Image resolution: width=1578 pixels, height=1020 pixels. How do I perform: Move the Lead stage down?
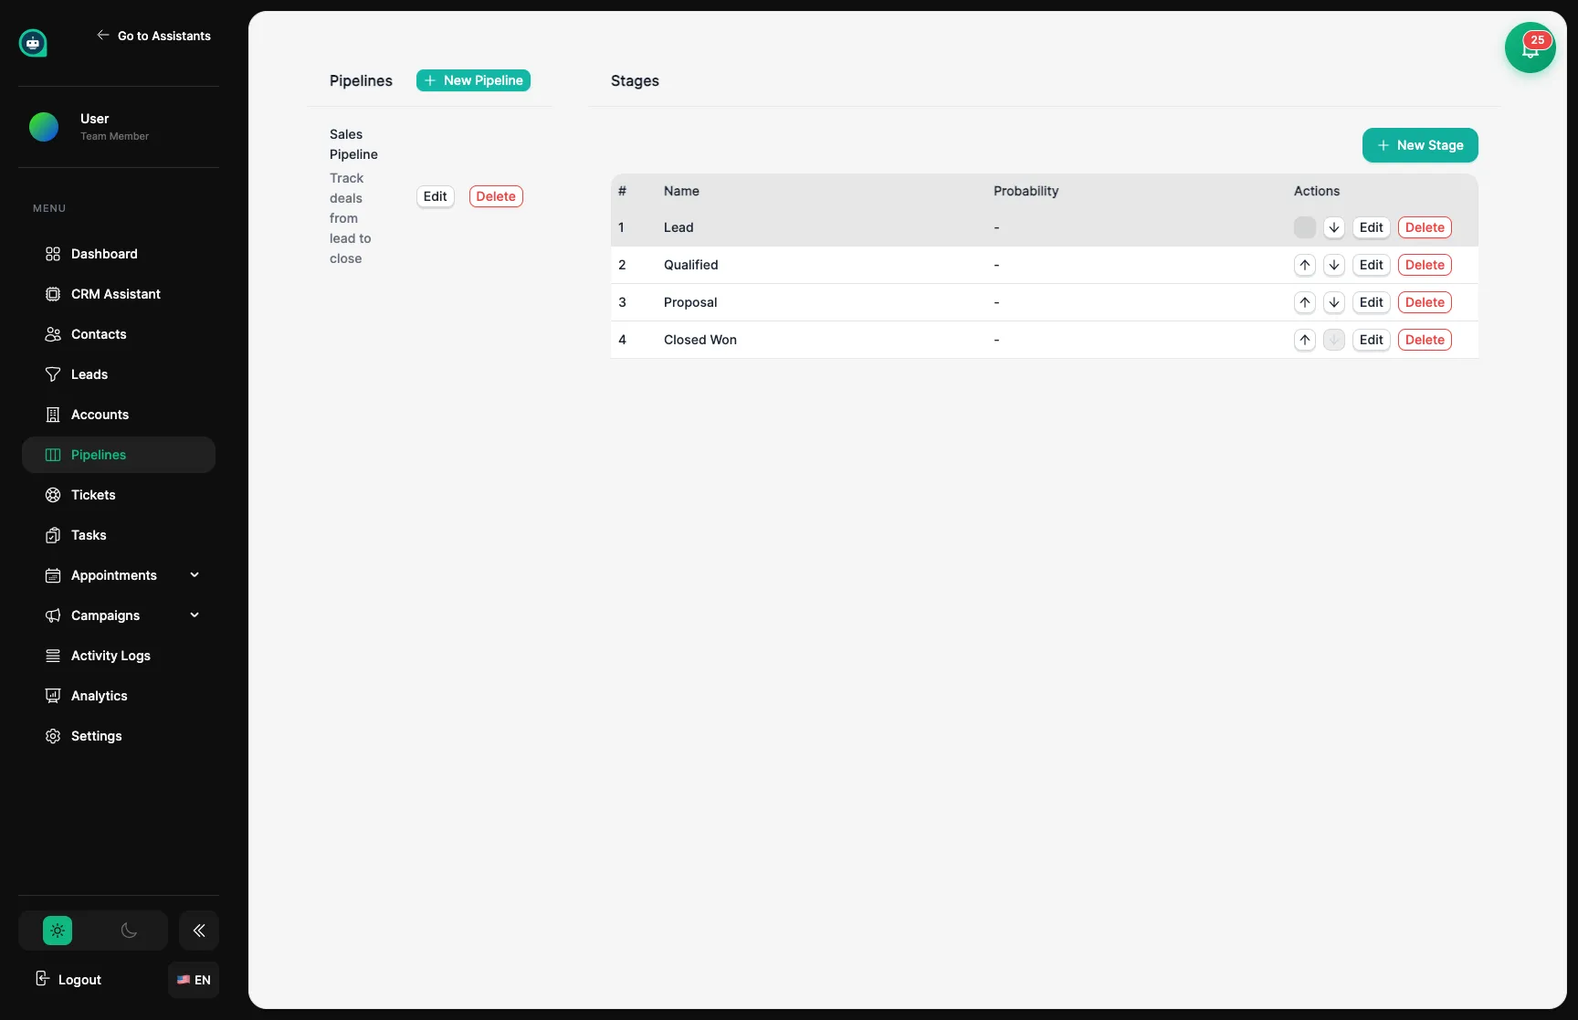click(x=1334, y=227)
